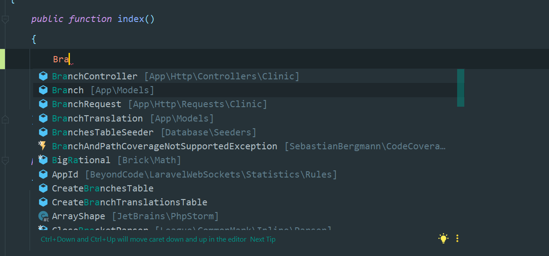The height and width of the screenshot is (256, 549).
Task: Click class icon beside AppId
Action: click(43, 174)
